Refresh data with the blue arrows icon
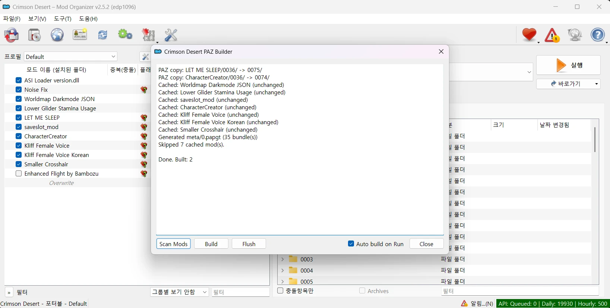The image size is (610, 308). pyautogui.click(x=102, y=35)
